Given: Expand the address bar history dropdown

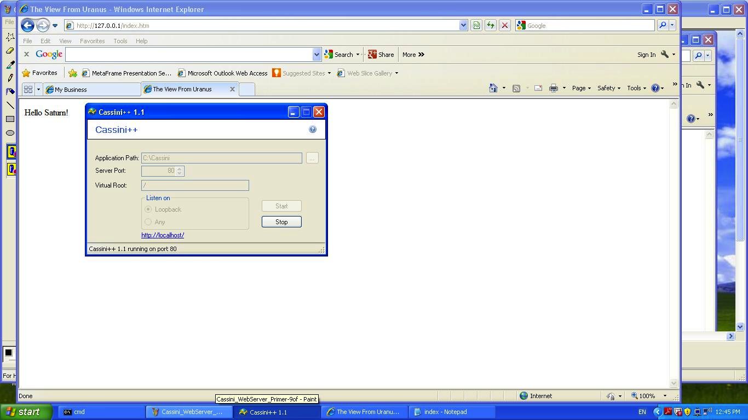Looking at the screenshot, I should tap(463, 25).
